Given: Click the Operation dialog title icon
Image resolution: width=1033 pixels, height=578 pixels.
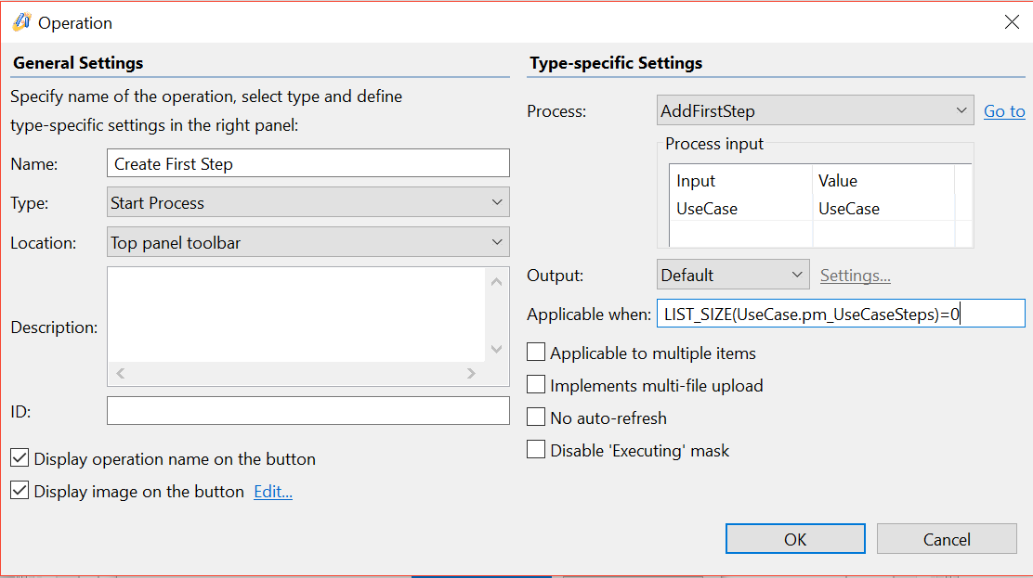Looking at the screenshot, I should click(x=21, y=22).
